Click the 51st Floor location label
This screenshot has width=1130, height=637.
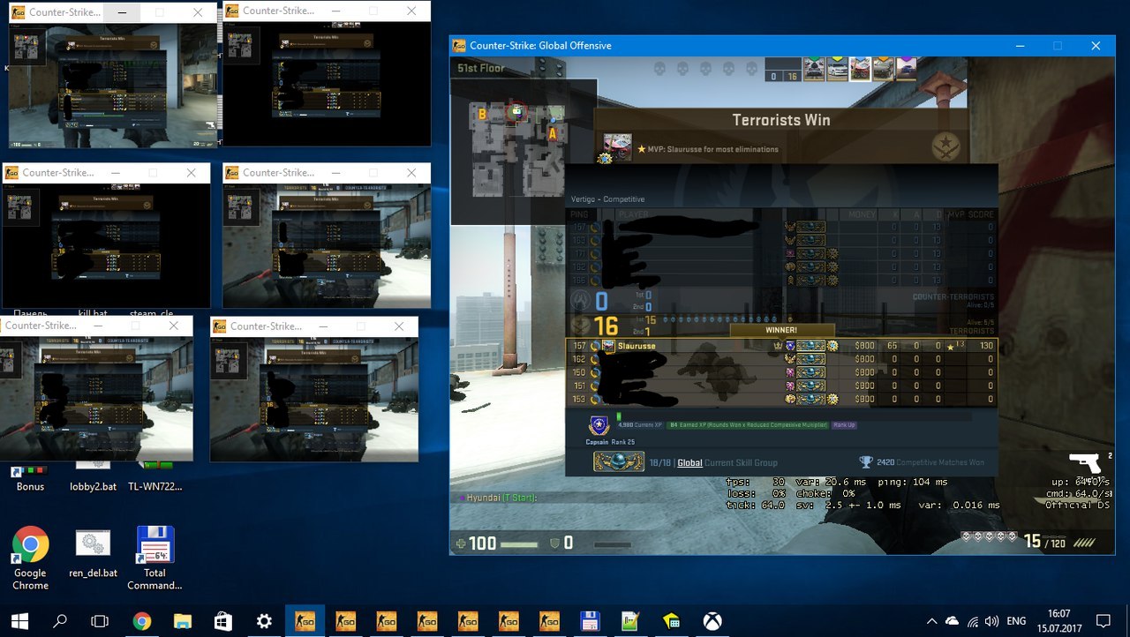click(x=480, y=68)
